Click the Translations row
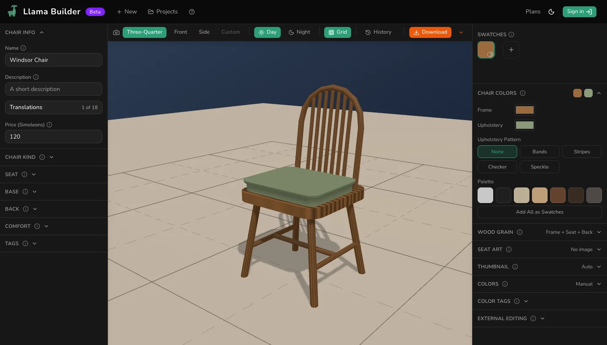Viewport: 607px width, 345px height. pyautogui.click(x=54, y=107)
